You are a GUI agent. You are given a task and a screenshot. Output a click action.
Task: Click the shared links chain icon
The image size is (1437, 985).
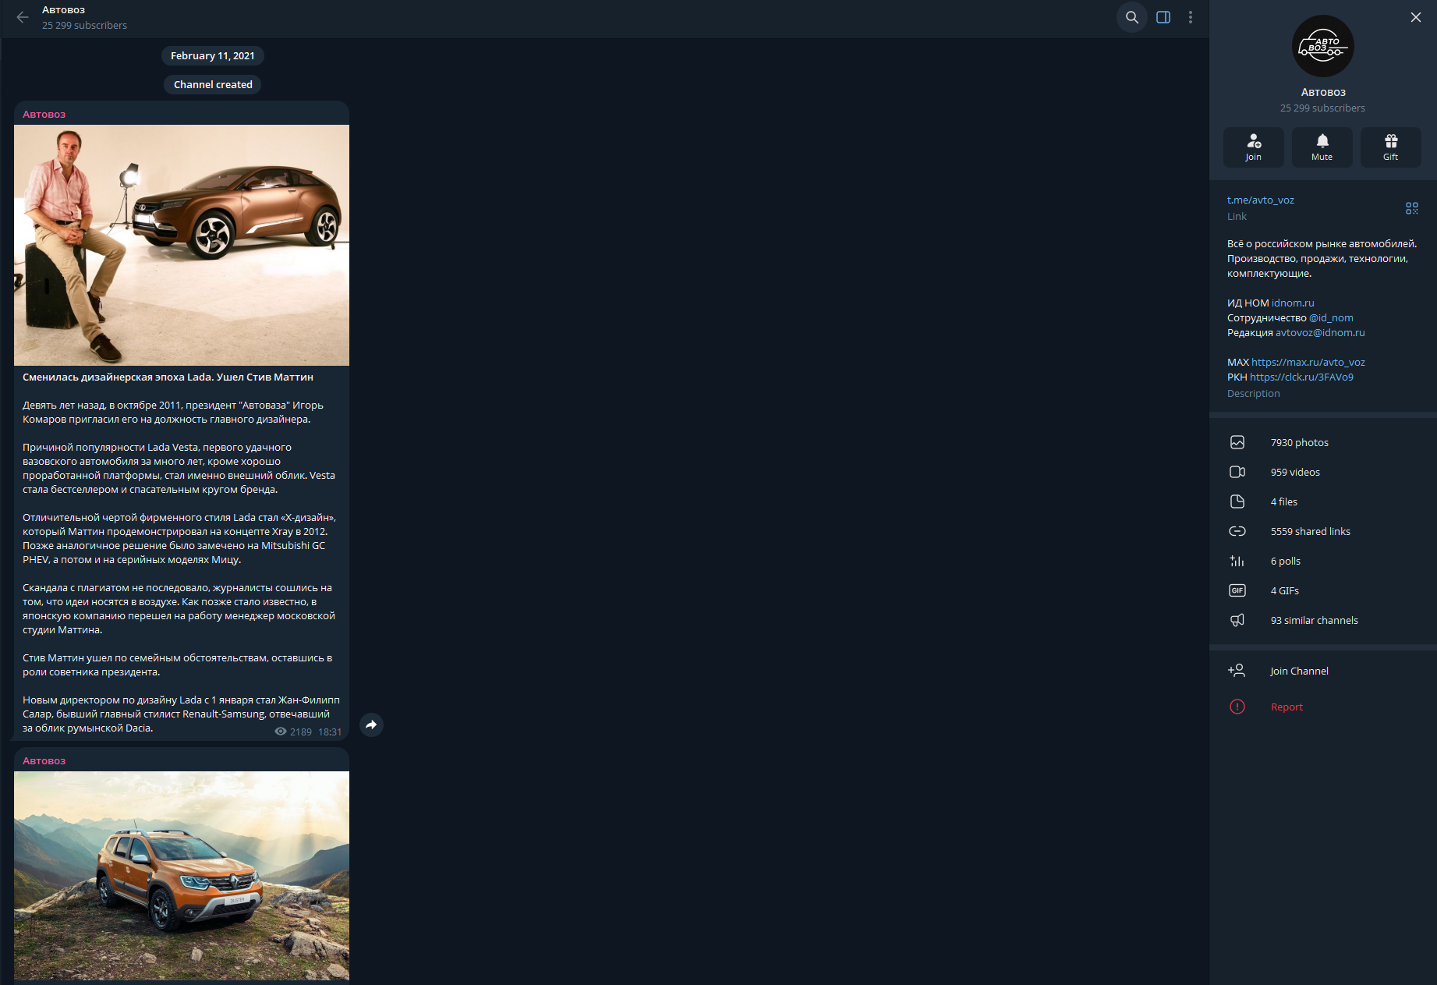click(1237, 531)
